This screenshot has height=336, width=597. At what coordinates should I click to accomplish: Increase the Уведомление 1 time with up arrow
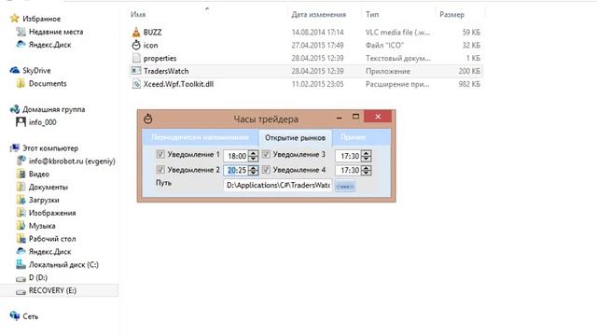(253, 153)
